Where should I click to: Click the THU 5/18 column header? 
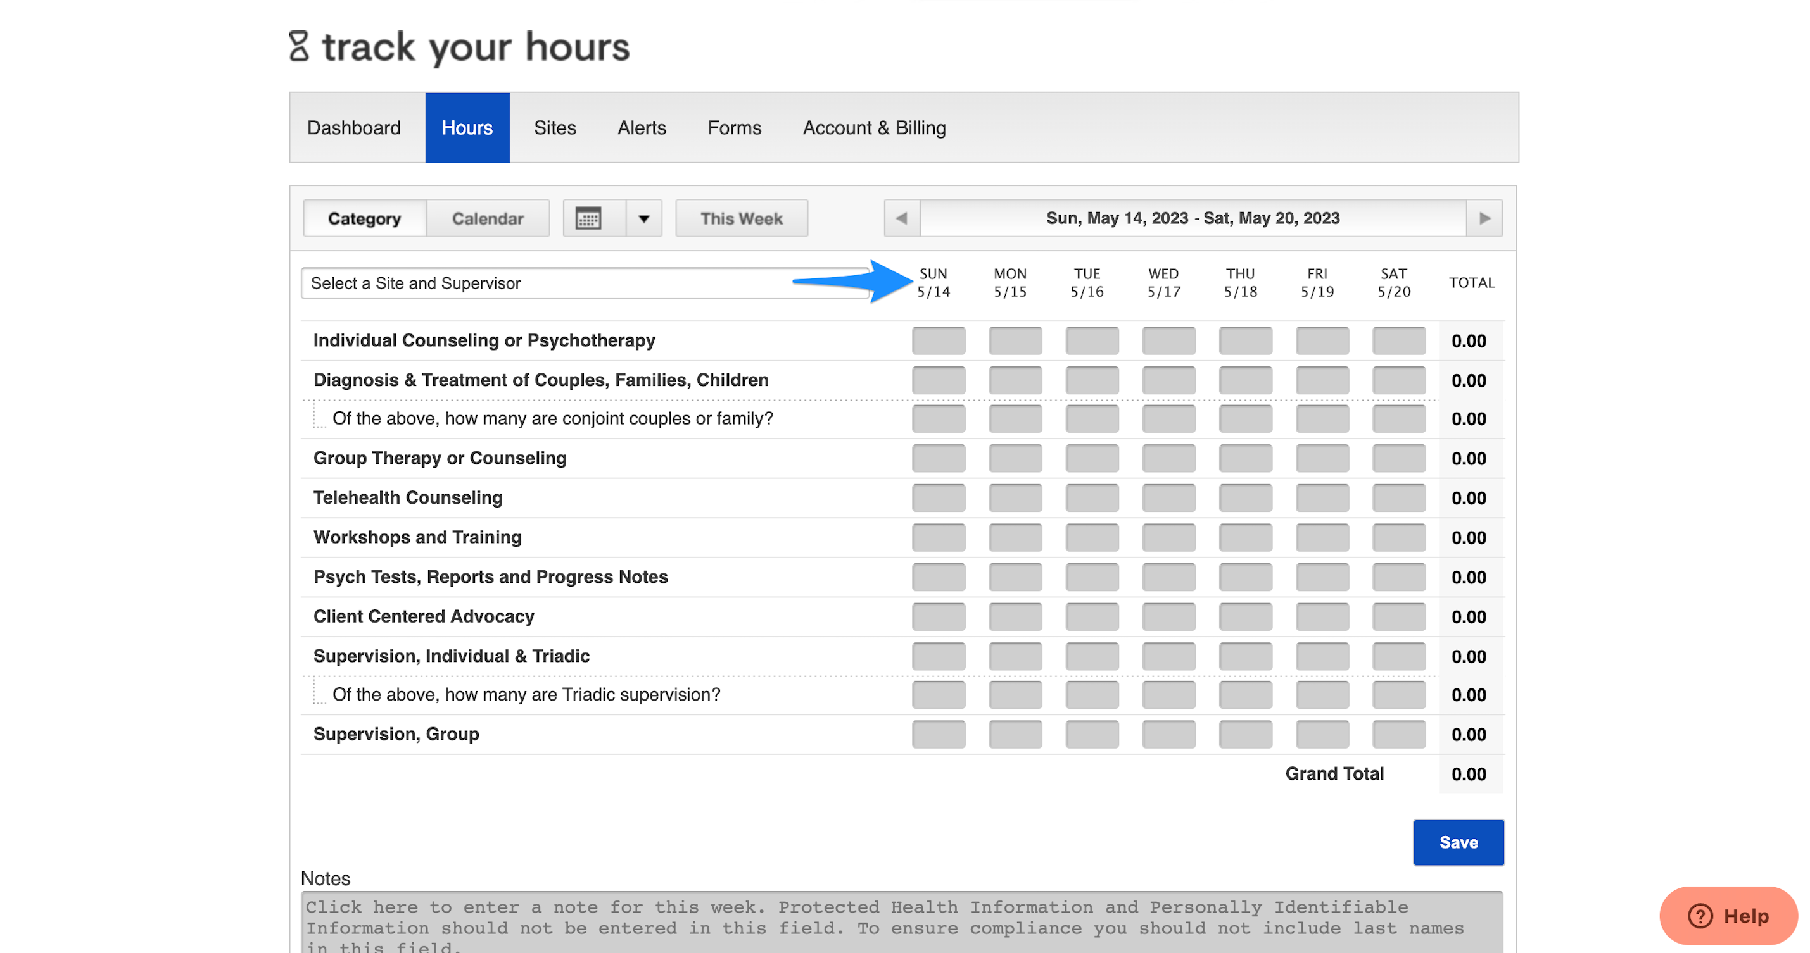pyautogui.click(x=1240, y=282)
